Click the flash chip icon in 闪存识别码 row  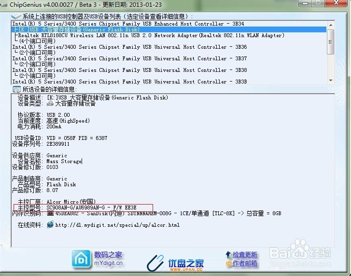(x=50, y=213)
